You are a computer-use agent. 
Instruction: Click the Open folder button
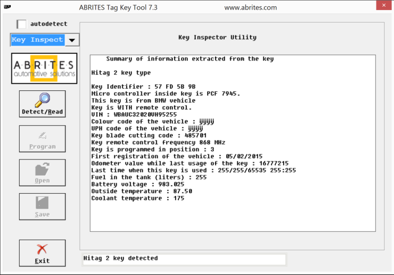point(42,172)
